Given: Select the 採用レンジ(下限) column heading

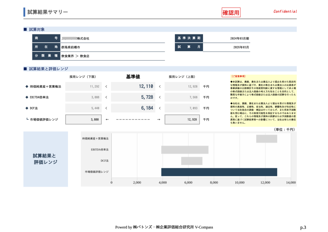Looking at the screenshot, I should (x=83, y=77).
